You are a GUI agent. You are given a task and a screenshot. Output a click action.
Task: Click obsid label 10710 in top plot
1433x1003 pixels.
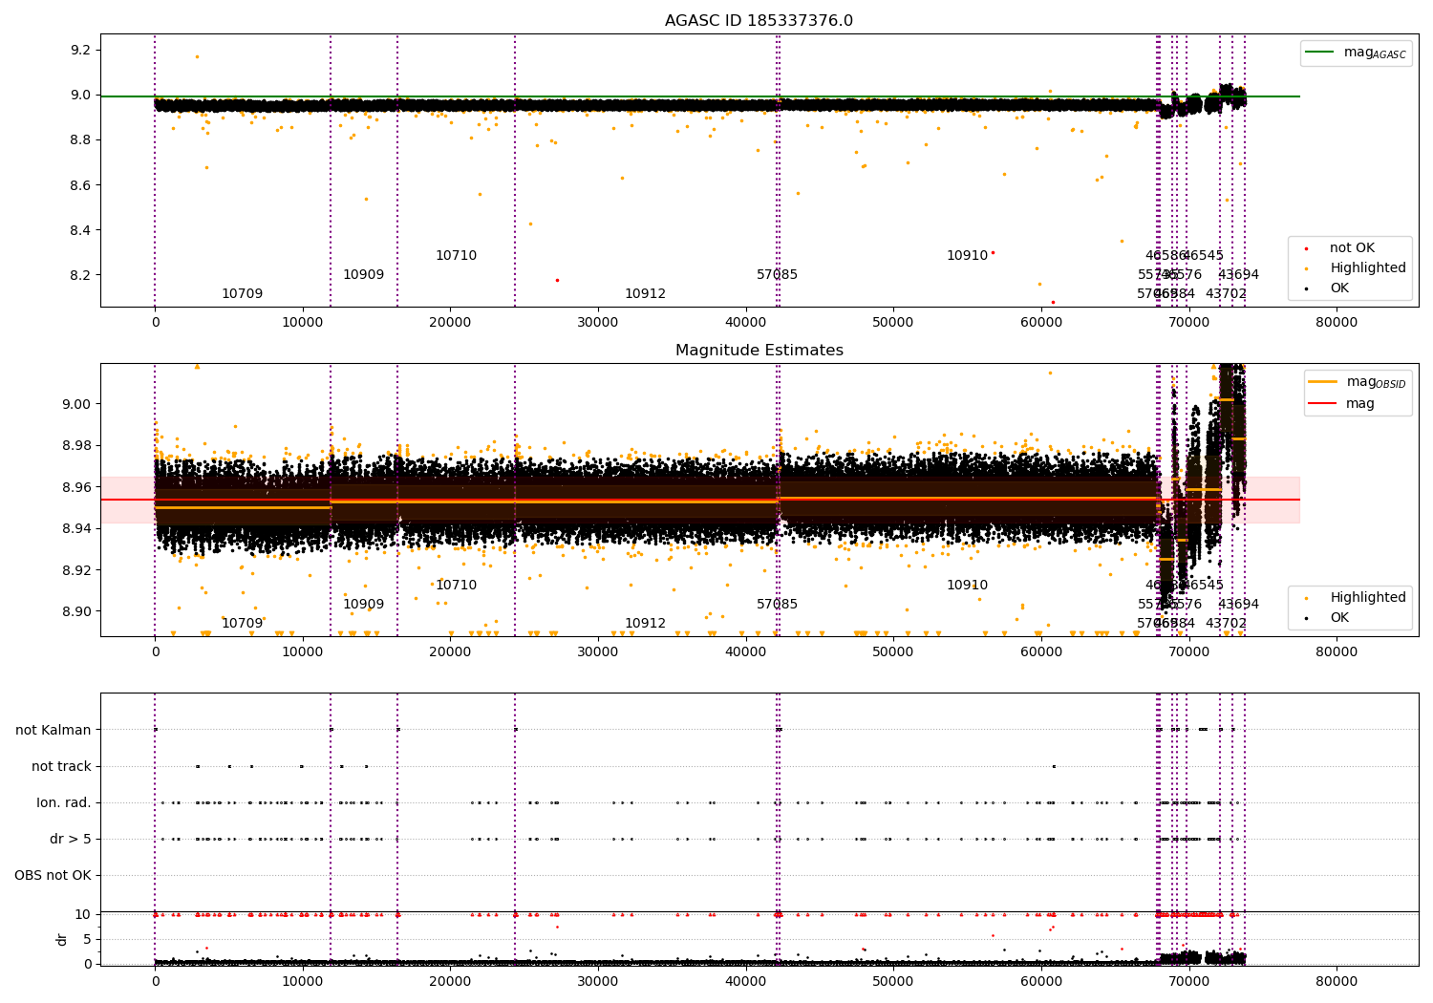coord(456,256)
